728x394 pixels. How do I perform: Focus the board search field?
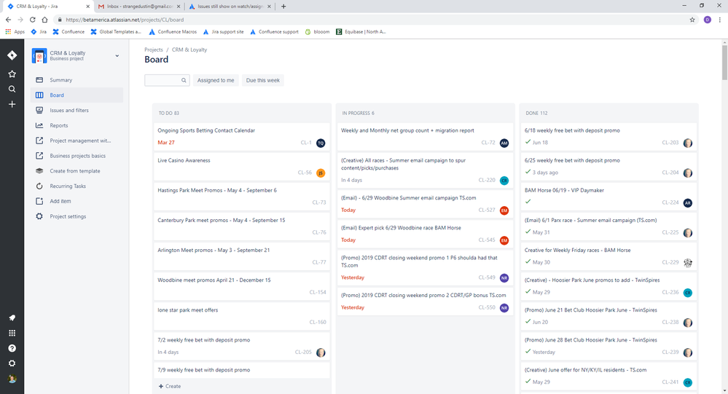[x=167, y=80]
